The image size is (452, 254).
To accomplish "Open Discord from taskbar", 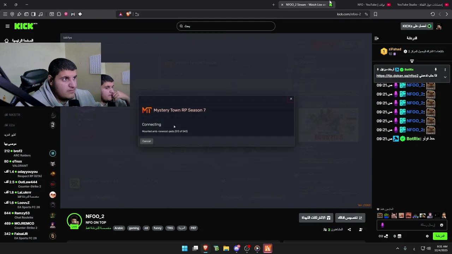I will click(237, 248).
